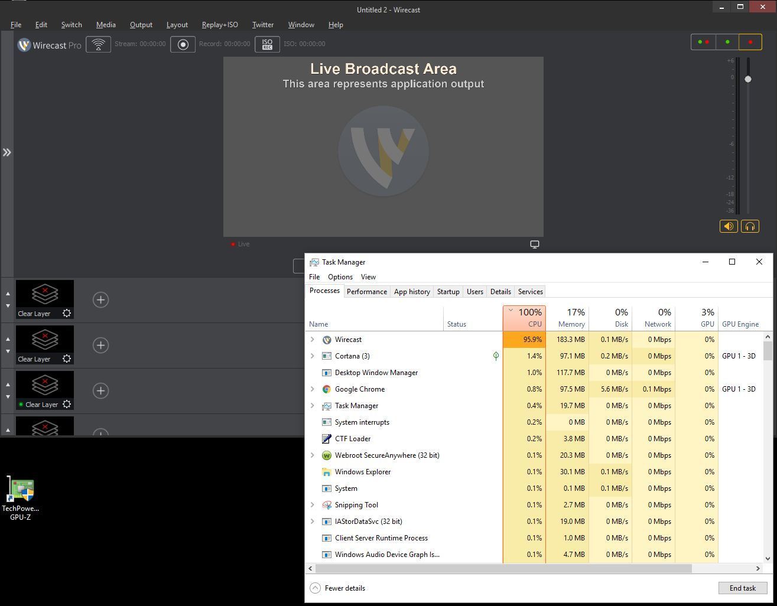Expand the left panel with double-chevron

click(6, 152)
